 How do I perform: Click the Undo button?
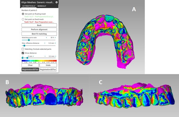click(48, 65)
